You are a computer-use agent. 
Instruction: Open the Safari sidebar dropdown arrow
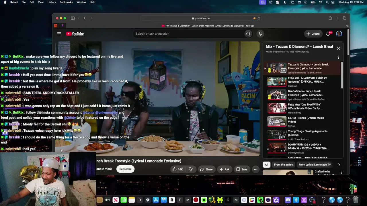pos(78,18)
